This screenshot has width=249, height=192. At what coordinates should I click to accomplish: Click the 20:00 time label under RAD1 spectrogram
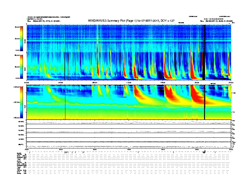click(x=197, y=83)
